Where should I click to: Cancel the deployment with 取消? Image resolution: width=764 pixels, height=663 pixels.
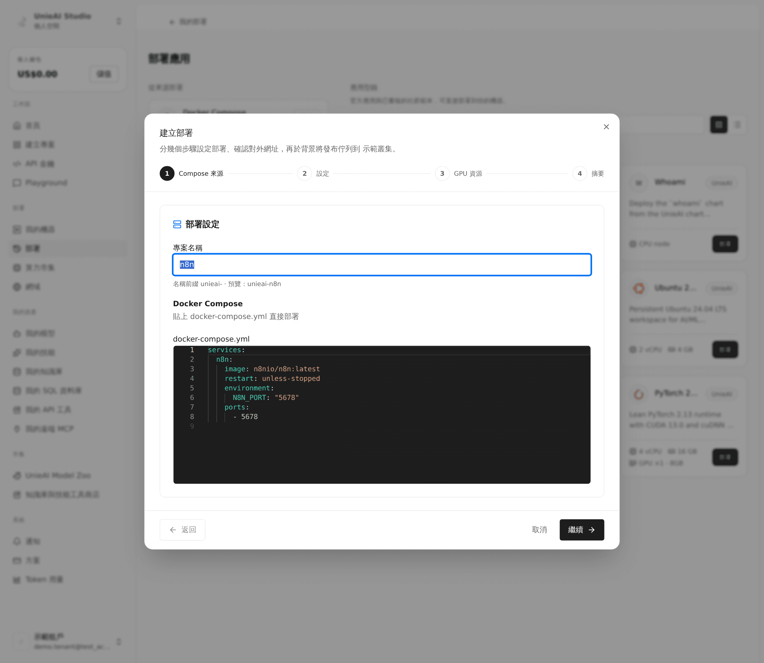[539, 530]
